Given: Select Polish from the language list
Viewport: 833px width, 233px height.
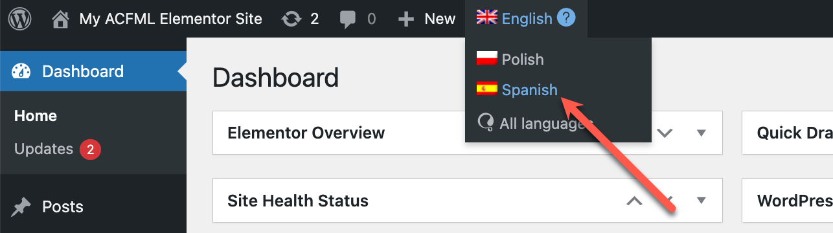Looking at the screenshot, I should [x=523, y=59].
